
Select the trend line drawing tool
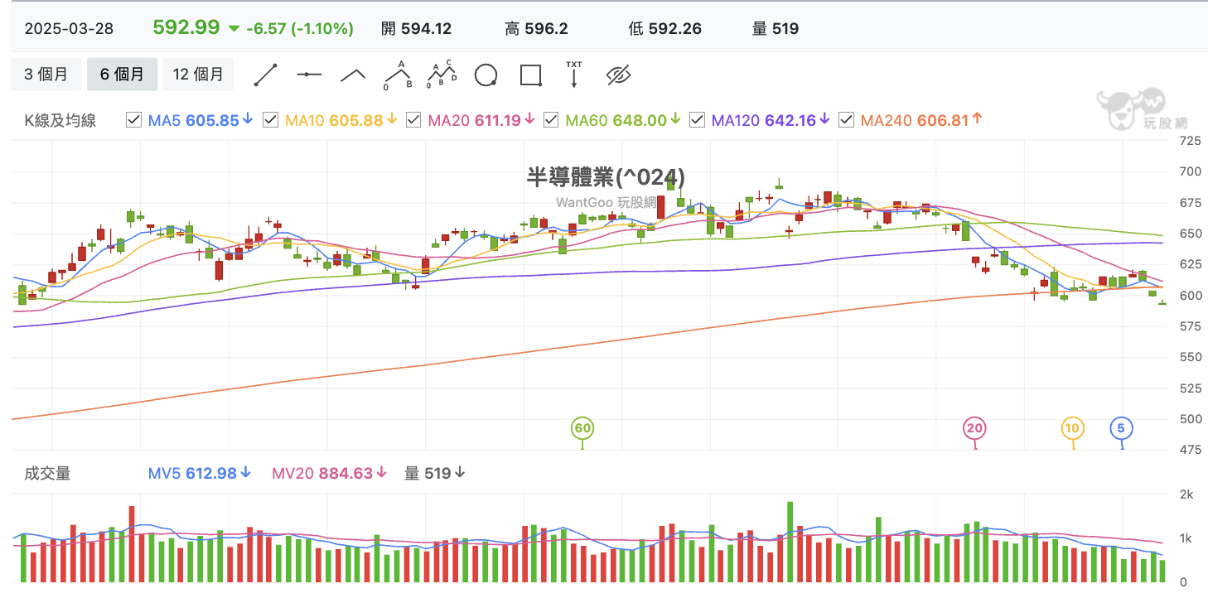[x=265, y=75]
